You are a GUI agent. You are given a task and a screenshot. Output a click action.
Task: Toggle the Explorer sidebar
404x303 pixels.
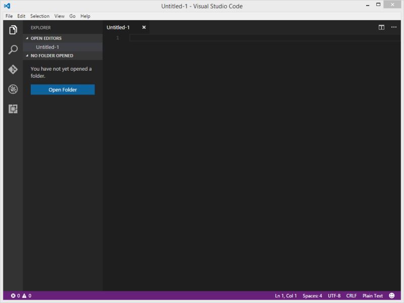click(13, 29)
